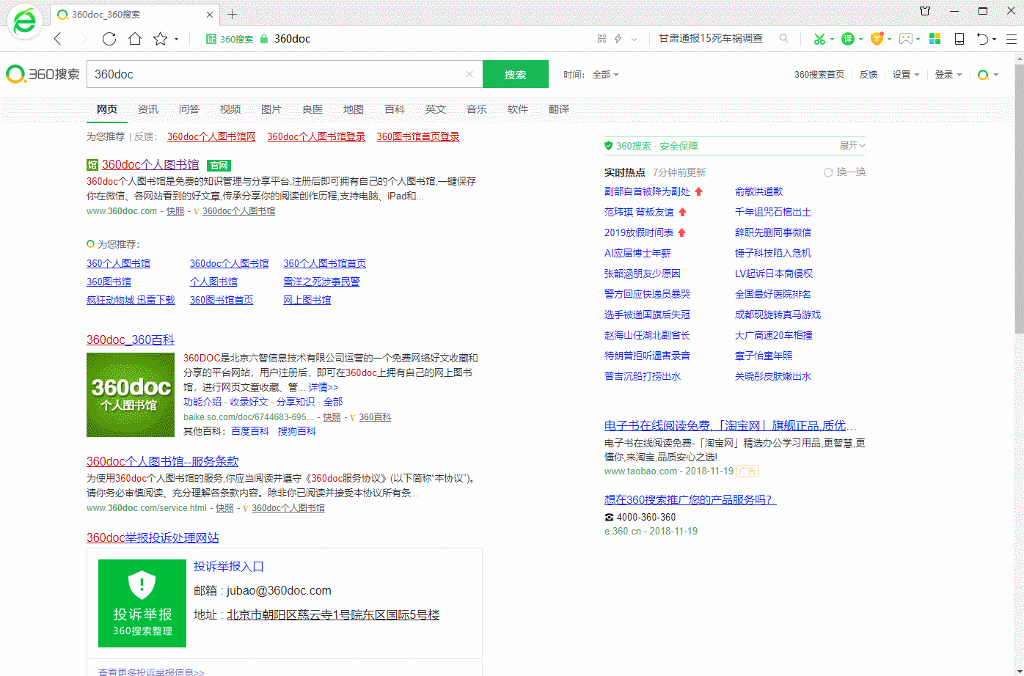The image size is (1024, 676).
Task: Switch to the 百科 search tab
Action: (x=395, y=109)
